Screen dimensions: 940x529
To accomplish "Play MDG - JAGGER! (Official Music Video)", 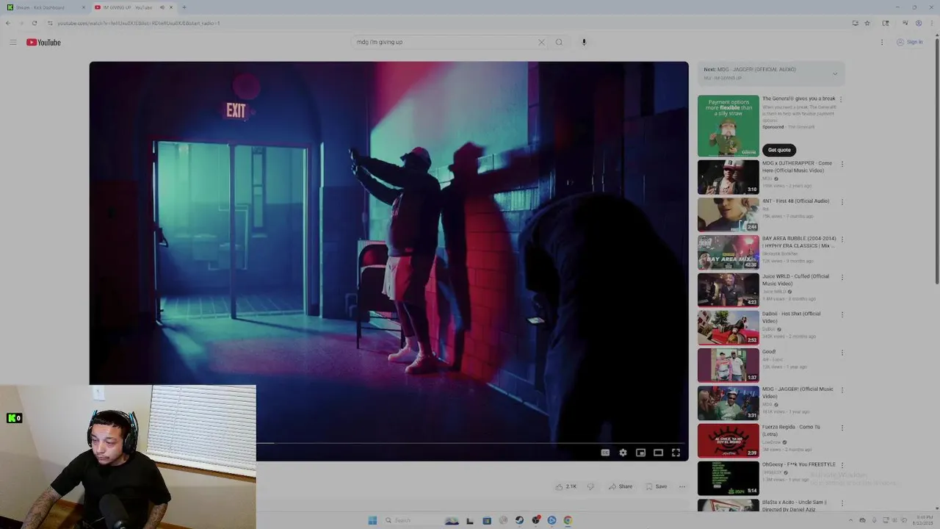I will [728, 403].
